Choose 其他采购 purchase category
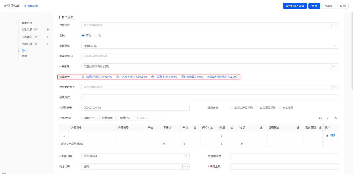 (280, 108)
